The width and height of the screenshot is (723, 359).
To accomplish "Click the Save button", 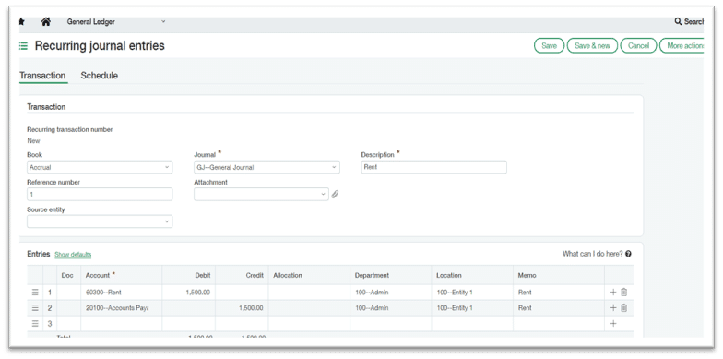I will coord(550,46).
